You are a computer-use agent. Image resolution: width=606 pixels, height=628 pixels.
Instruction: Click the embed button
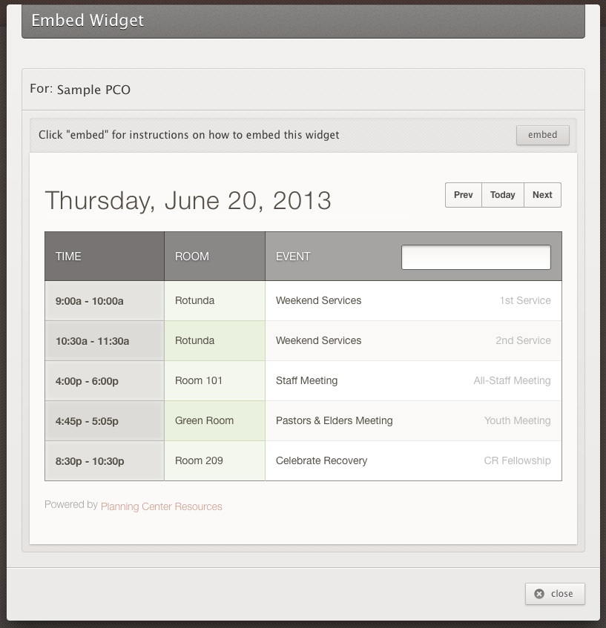pos(542,135)
